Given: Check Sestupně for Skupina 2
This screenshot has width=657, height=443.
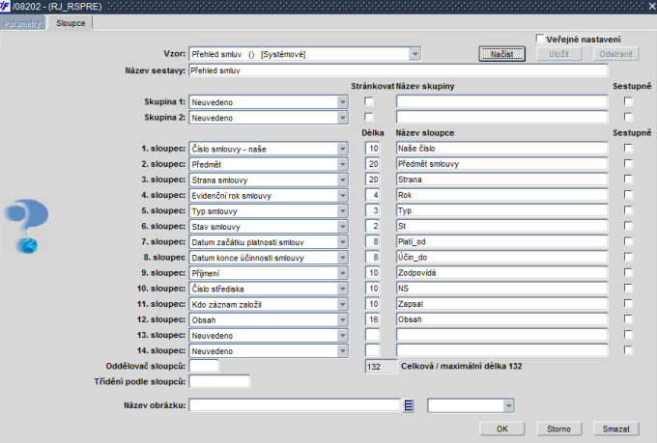Looking at the screenshot, I should (x=628, y=117).
